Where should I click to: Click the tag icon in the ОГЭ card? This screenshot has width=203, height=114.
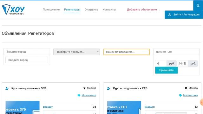(x=79, y=95)
